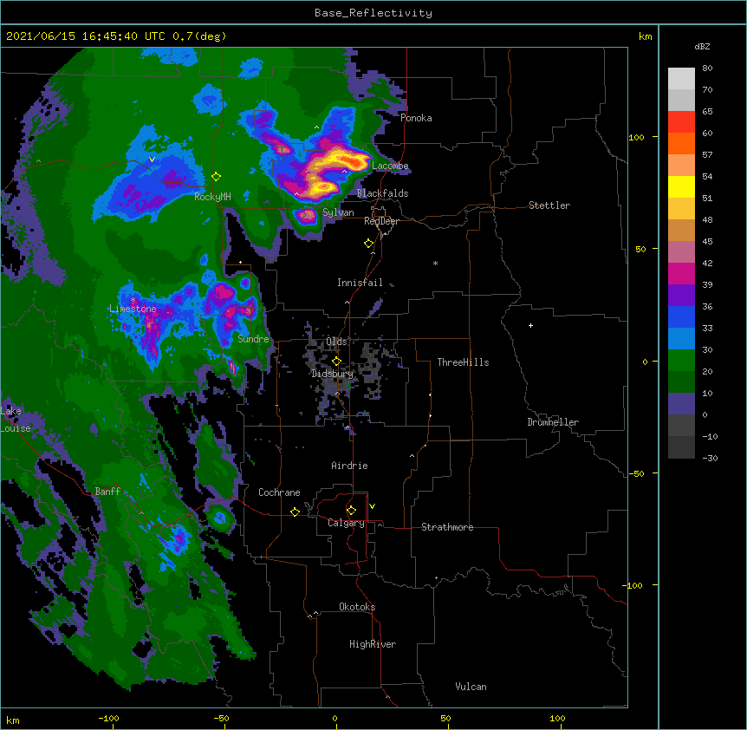Click the -50 km mark on right axis

pyautogui.click(x=636, y=473)
